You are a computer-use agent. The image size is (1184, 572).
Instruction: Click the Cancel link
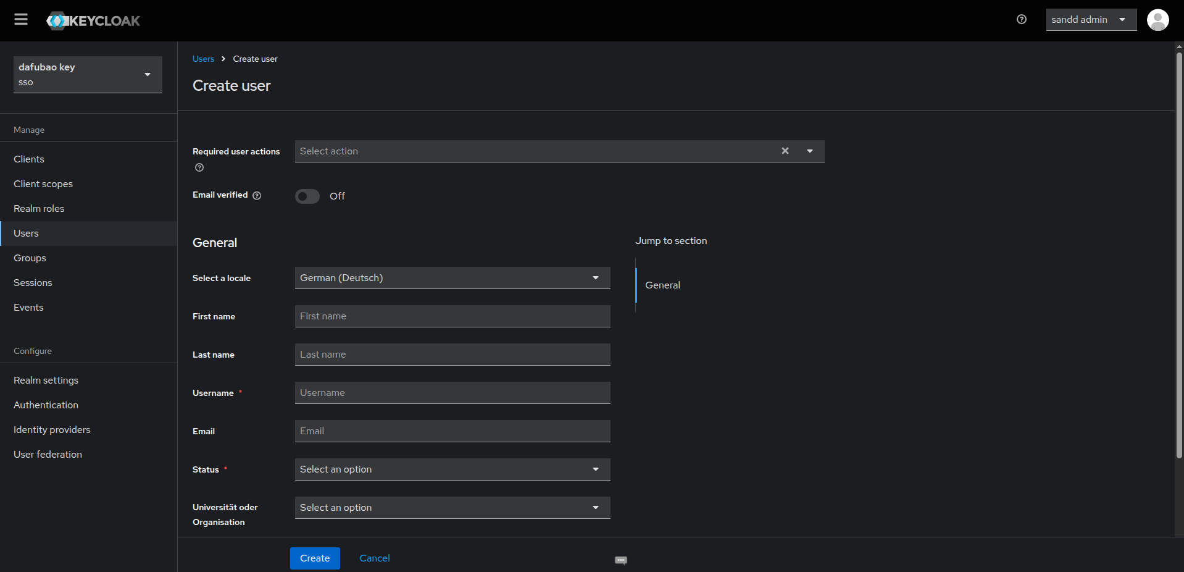click(x=374, y=558)
